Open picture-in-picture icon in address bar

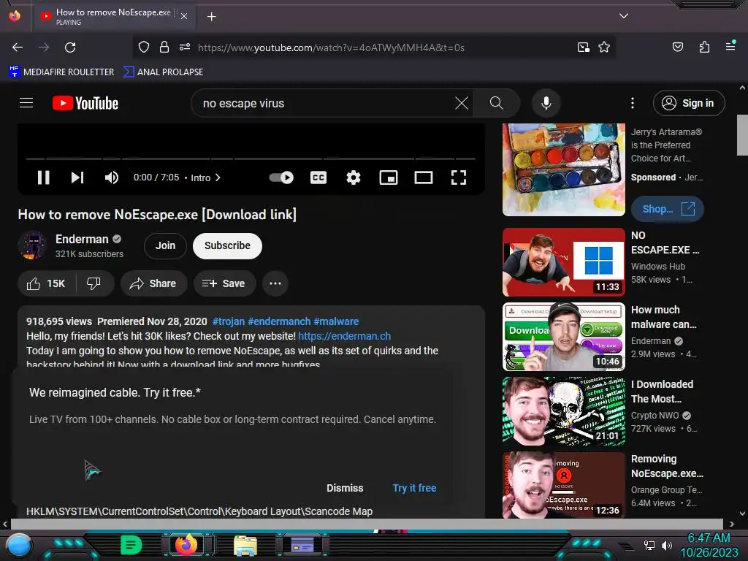tap(583, 47)
